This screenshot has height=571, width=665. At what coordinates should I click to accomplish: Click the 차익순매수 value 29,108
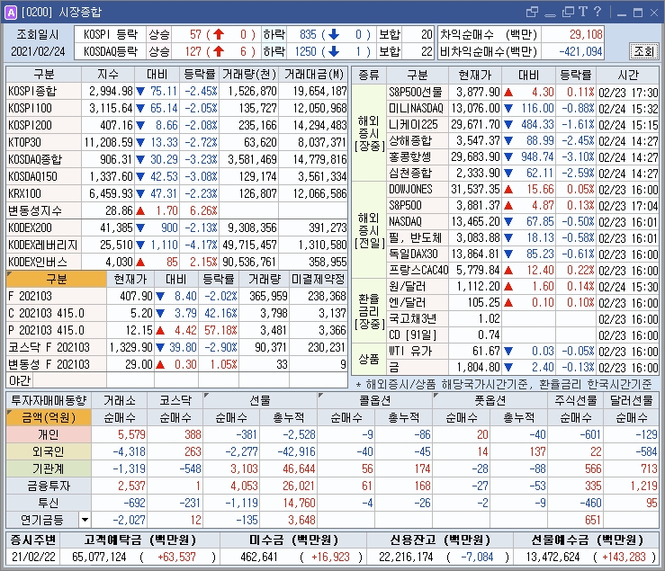[586, 34]
